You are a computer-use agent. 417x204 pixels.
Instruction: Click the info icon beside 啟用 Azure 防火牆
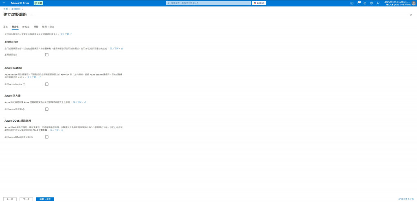click(x=23, y=109)
